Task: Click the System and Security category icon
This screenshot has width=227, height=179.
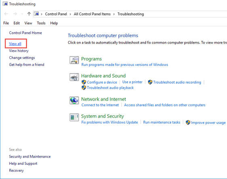Action: [x=74, y=117]
